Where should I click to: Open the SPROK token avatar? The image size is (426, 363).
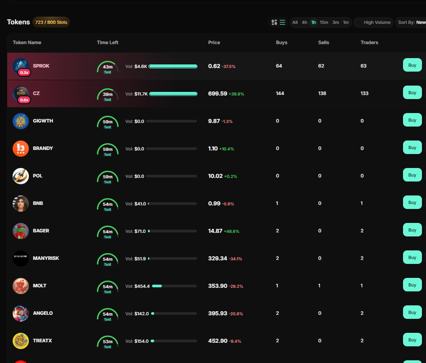21,66
